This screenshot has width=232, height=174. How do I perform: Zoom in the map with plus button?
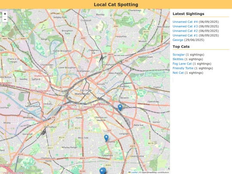pos(5,14)
